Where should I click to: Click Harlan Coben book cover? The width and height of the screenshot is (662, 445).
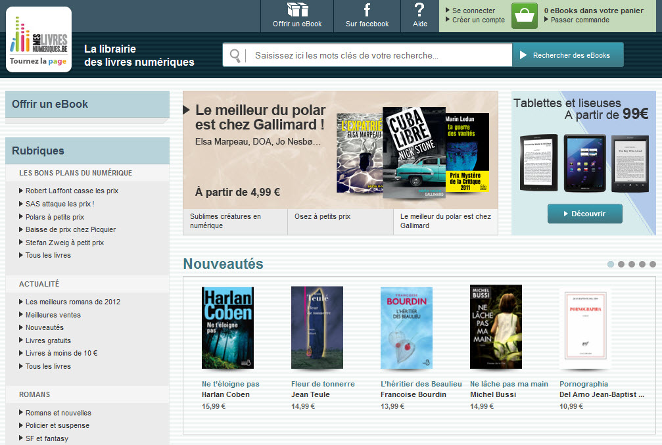(x=227, y=327)
